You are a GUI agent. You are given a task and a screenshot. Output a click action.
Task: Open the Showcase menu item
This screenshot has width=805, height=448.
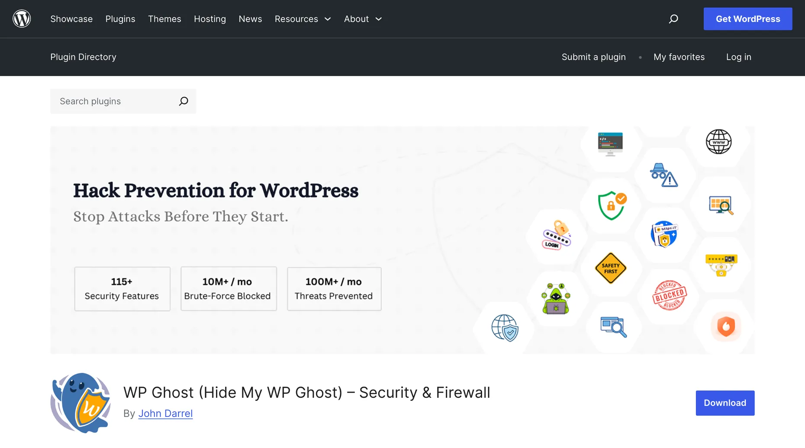coord(71,19)
